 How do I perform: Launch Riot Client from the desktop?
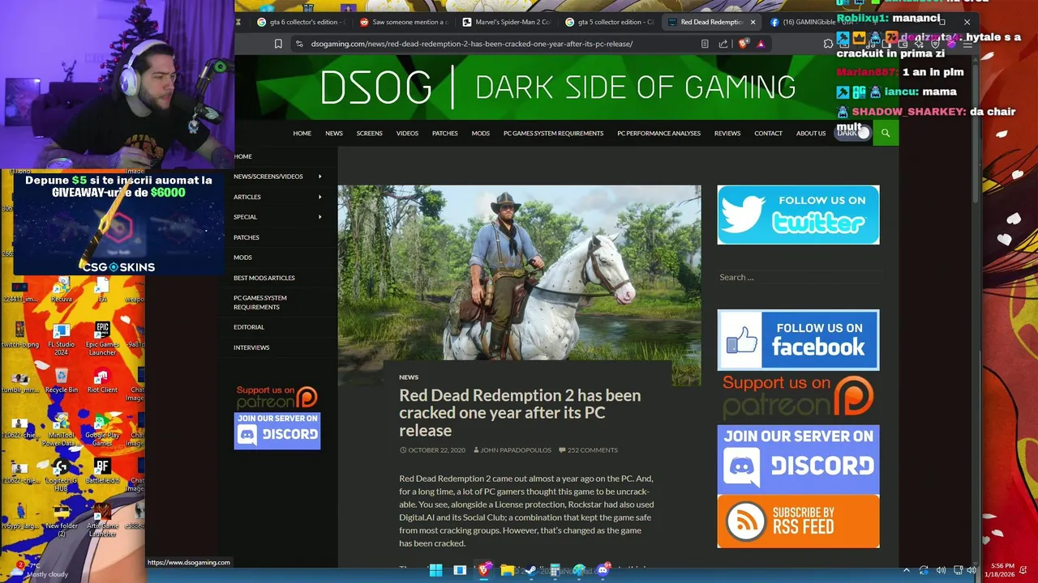point(102,381)
